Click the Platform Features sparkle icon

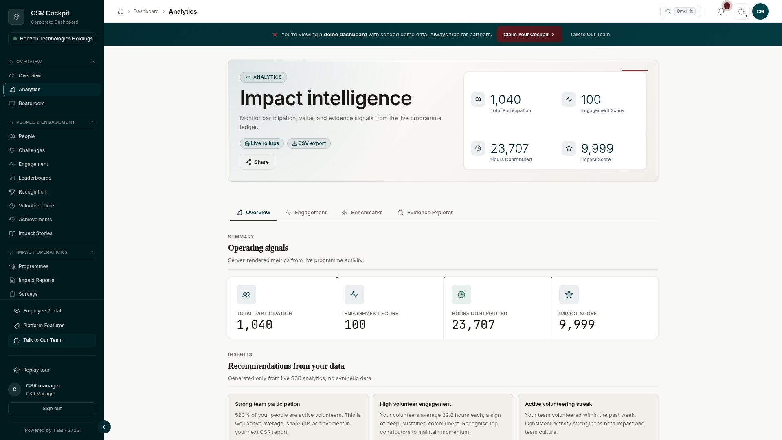pyautogui.click(x=17, y=326)
